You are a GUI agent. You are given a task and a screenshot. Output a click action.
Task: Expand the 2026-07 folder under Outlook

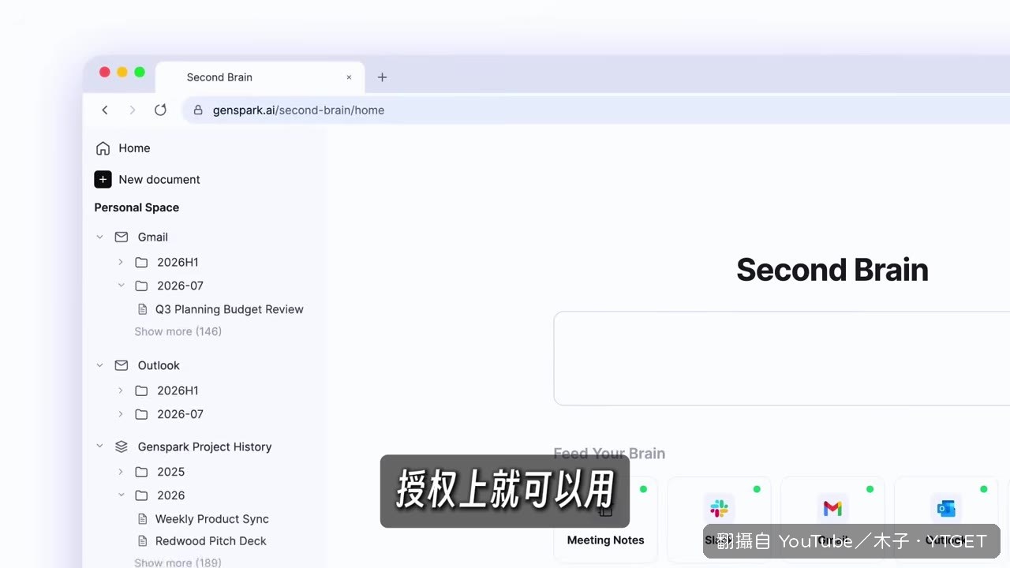120,414
